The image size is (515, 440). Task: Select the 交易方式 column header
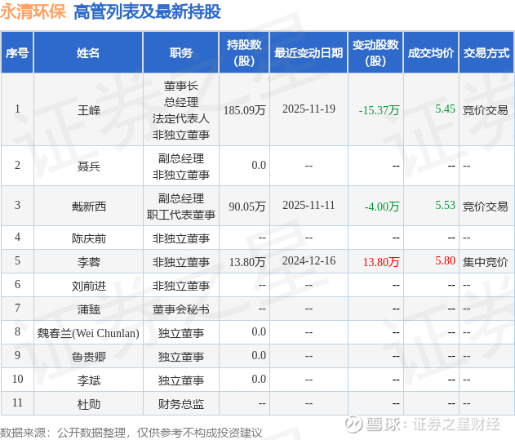(486, 52)
